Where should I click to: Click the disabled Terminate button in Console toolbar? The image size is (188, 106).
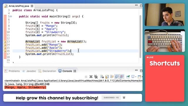click(86, 77)
